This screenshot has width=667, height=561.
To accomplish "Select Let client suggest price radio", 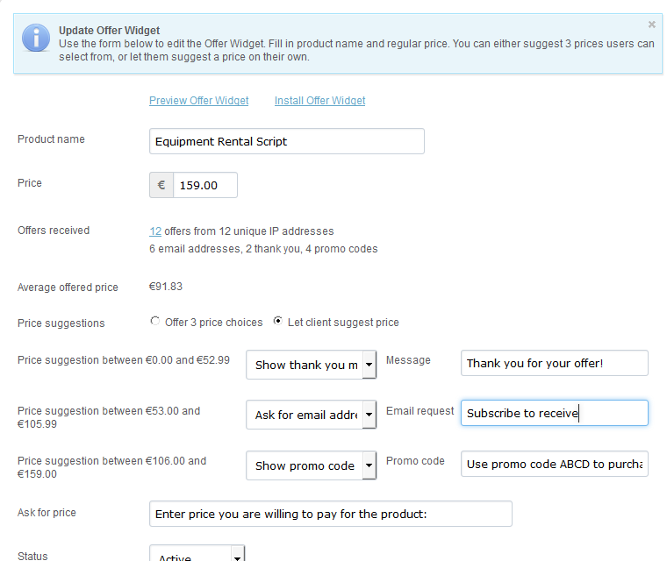I will (278, 321).
